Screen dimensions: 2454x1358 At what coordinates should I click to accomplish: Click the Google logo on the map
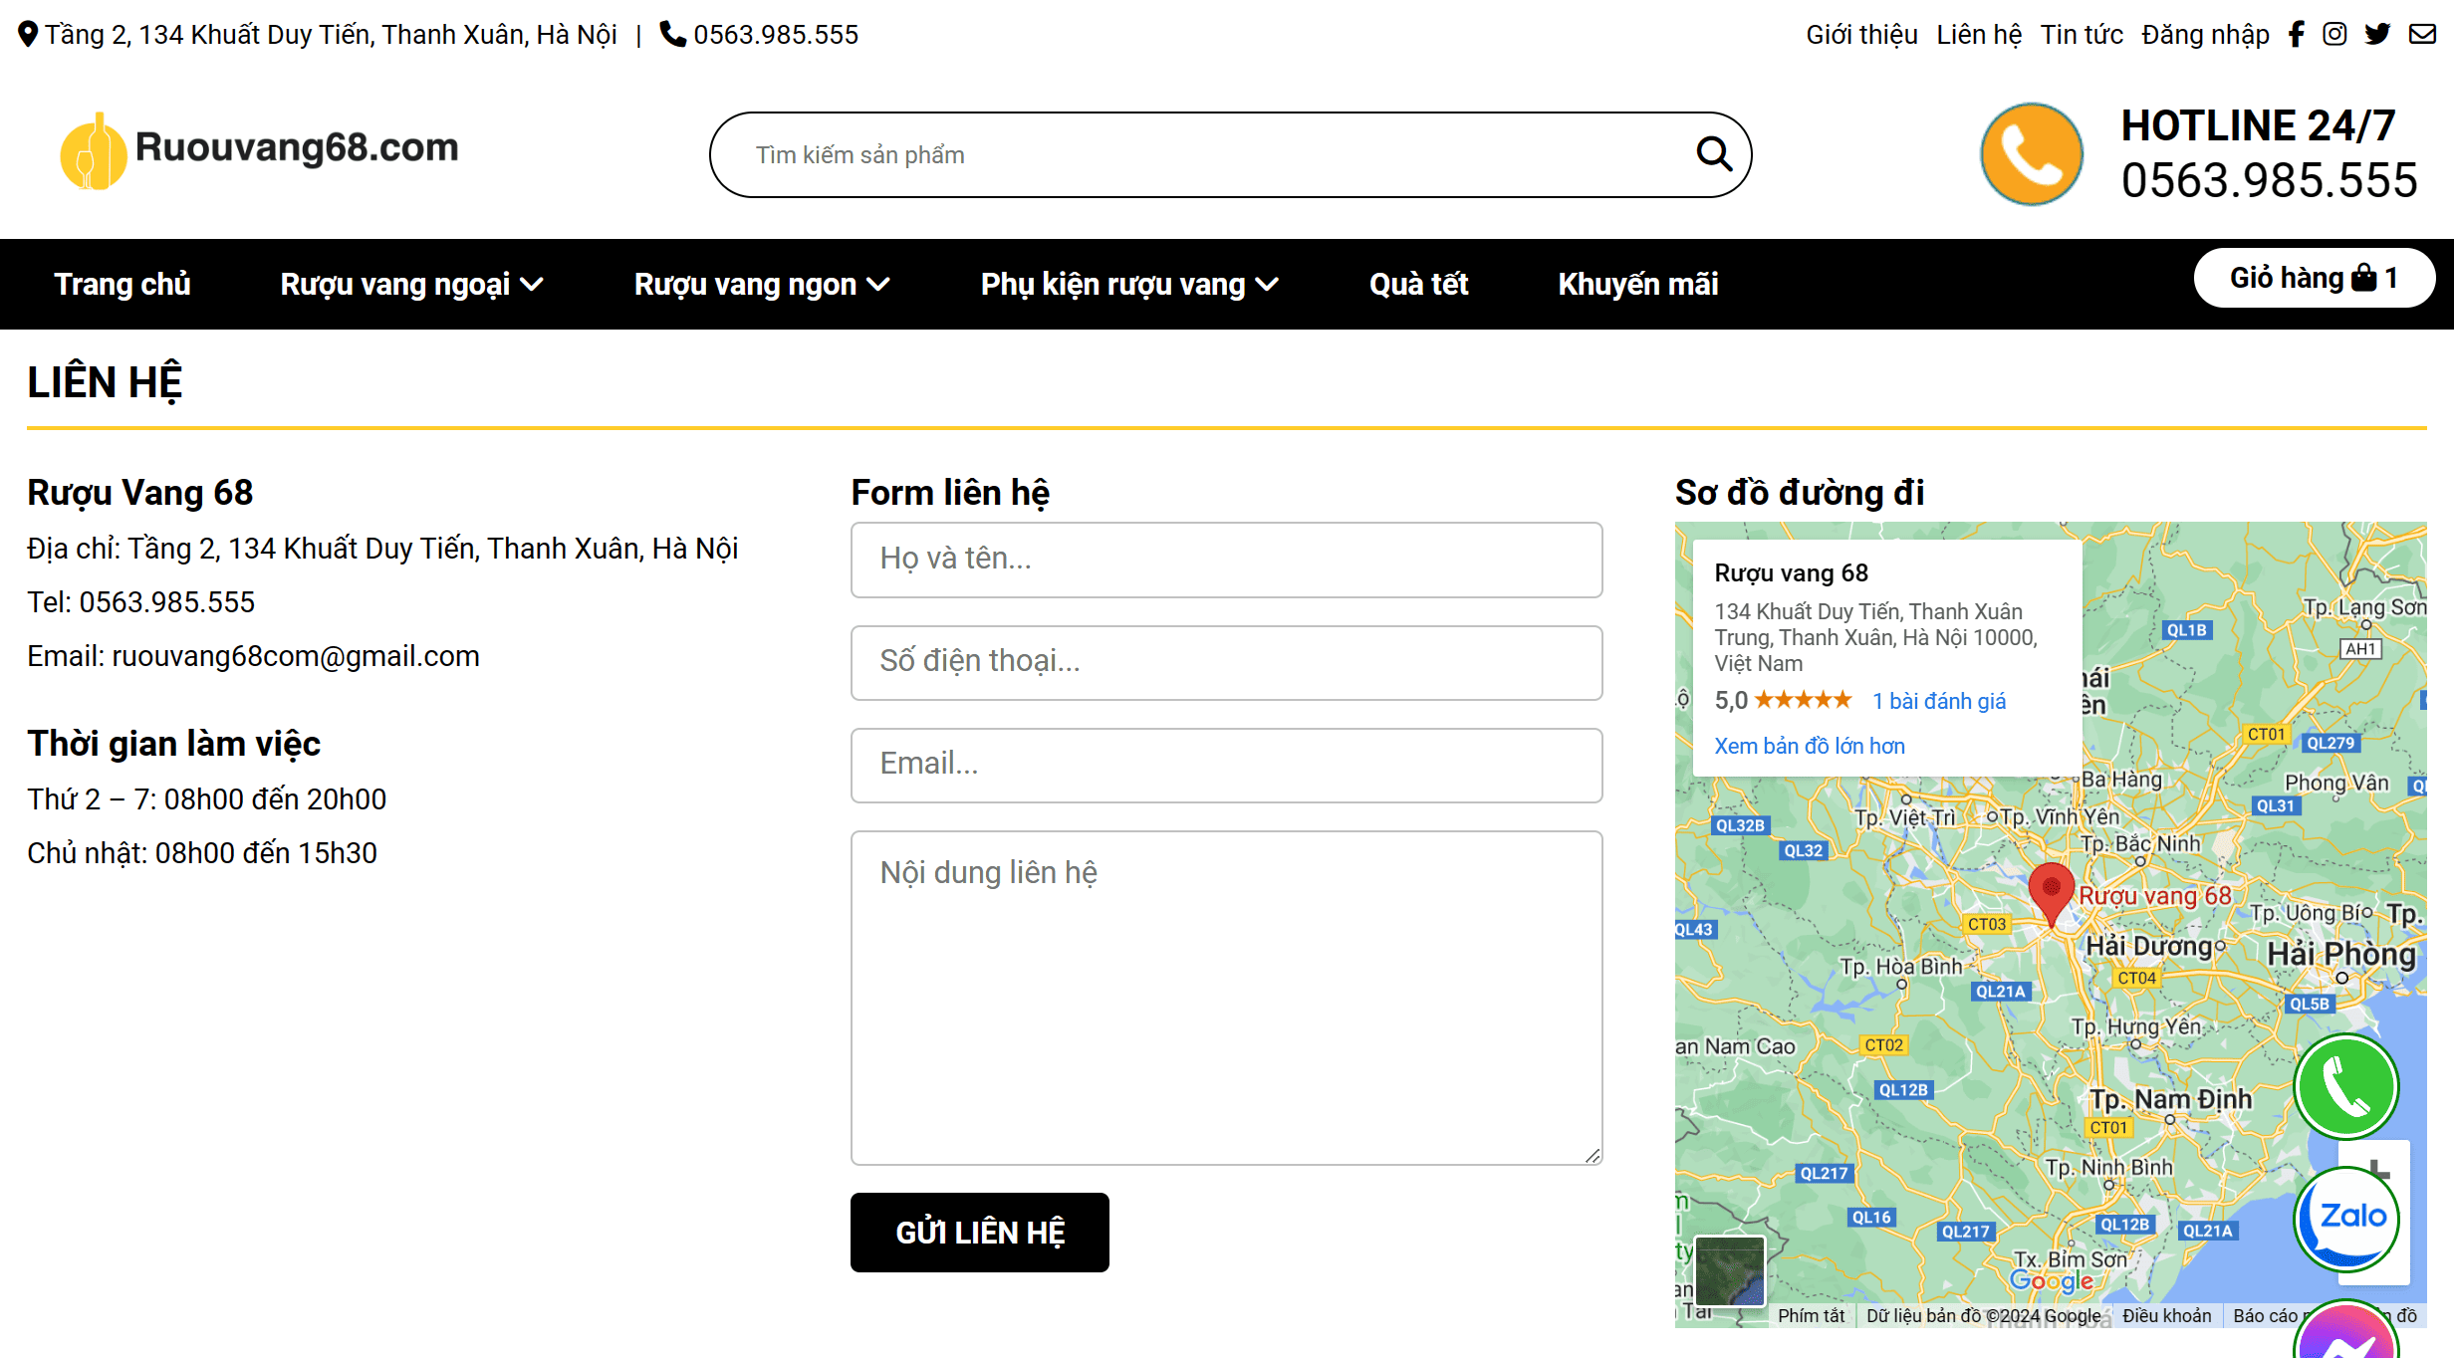[2051, 1281]
